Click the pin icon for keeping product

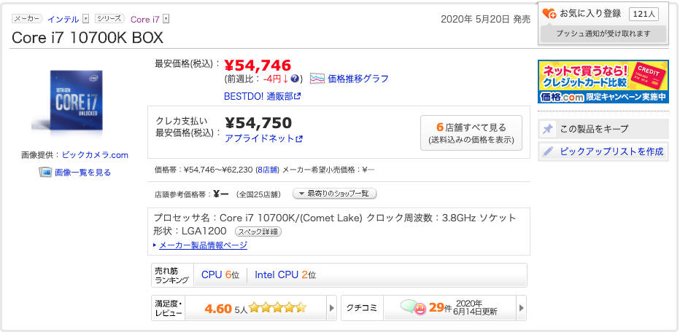(548, 129)
